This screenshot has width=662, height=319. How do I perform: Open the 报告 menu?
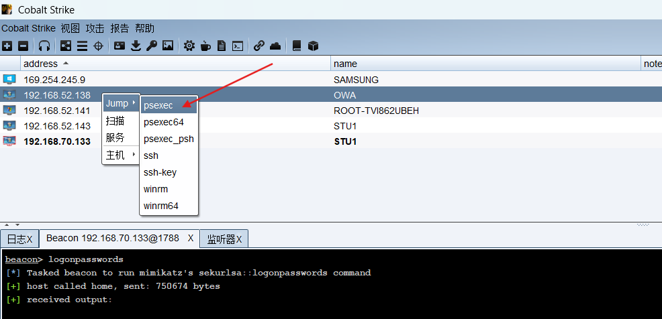pyautogui.click(x=120, y=28)
